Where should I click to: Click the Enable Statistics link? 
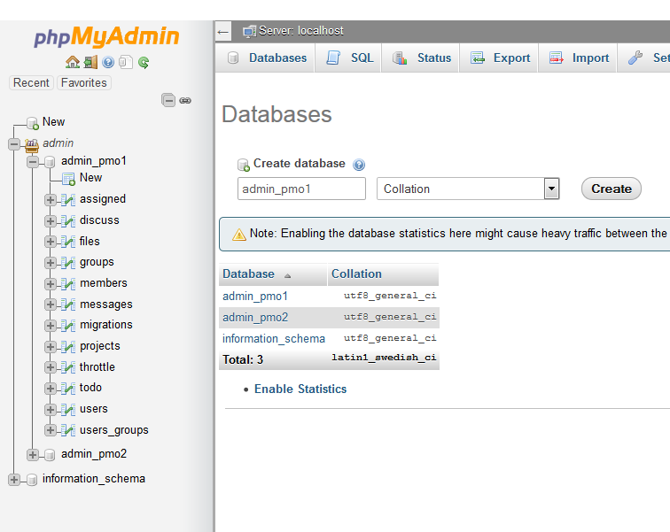point(300,389)
